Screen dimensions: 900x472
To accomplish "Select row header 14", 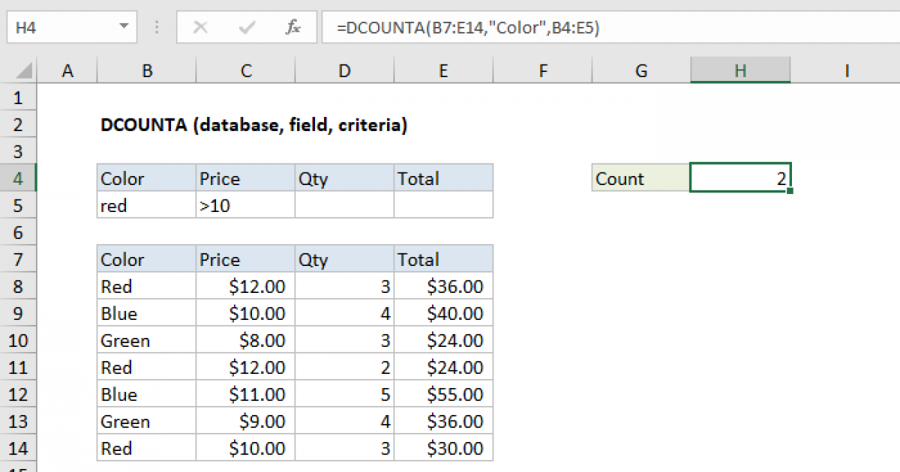I will pyautogui.click(x=19, y=448).
